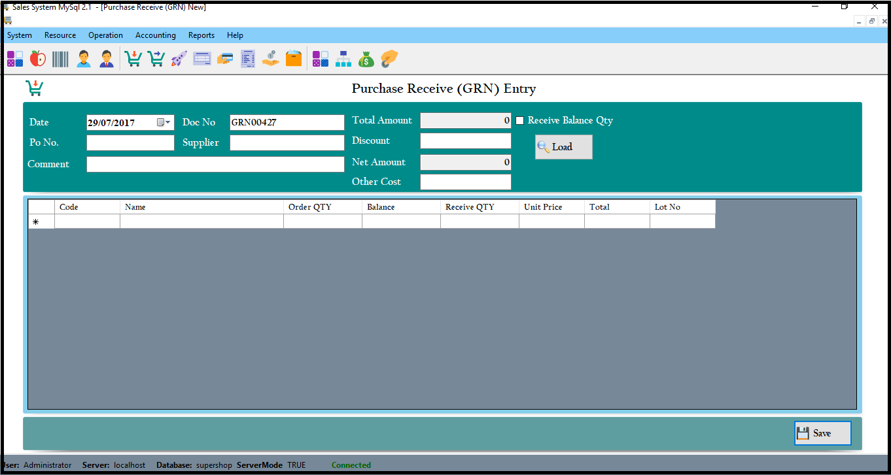Enable Receive Balance Qty checkbox
The height and width of the screenshot is (475, 891).
click(520, 121)
